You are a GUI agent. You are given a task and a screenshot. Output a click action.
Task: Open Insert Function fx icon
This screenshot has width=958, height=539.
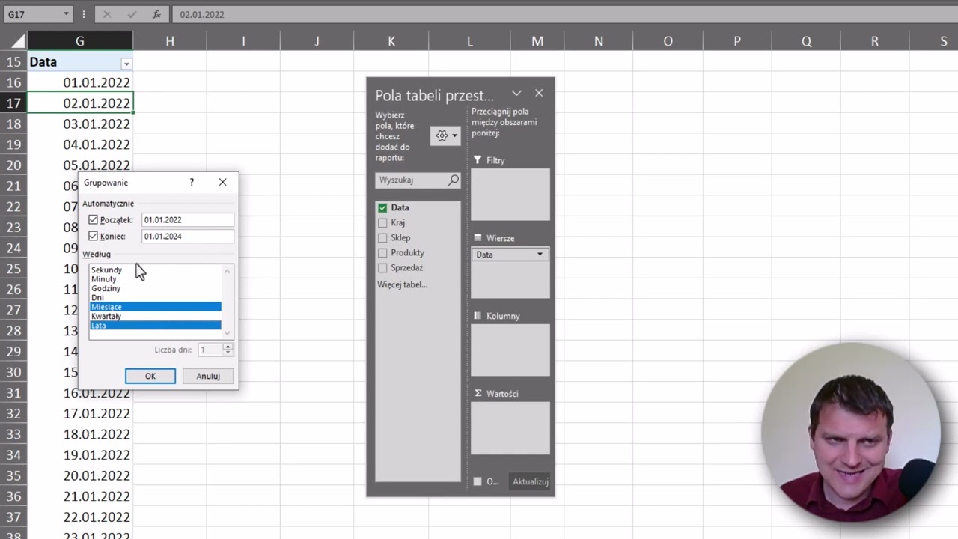tap(156, 14)
